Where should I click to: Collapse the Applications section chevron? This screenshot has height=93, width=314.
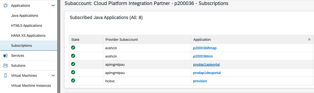tap(53, 5)
